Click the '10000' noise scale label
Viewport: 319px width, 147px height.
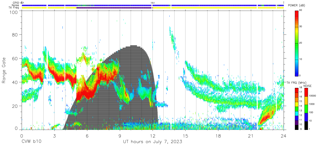(x=312, y=96)
